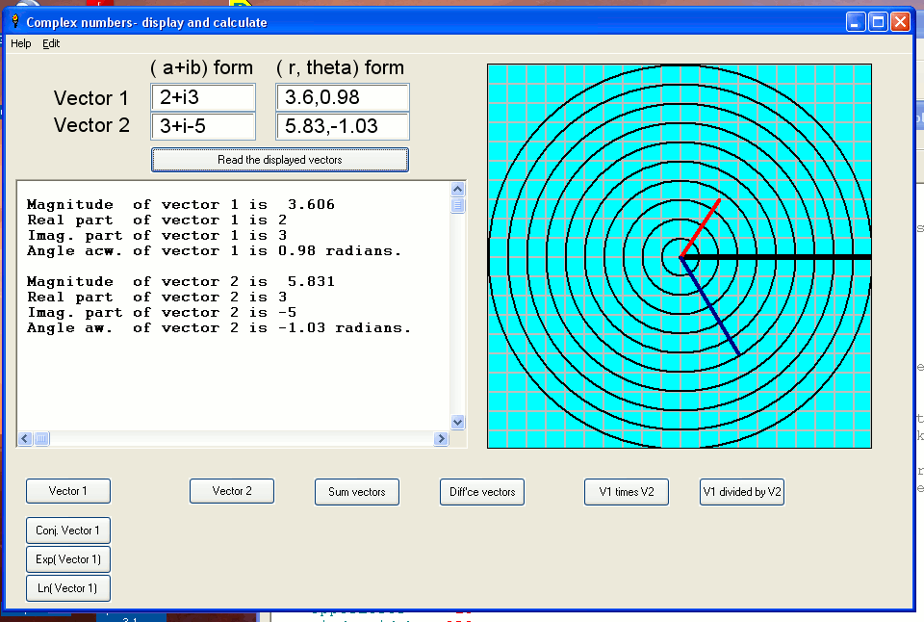Click the red vector tip on plot
Image resolution: width=924 pixels, height=622 pixels.
(718, 202)
